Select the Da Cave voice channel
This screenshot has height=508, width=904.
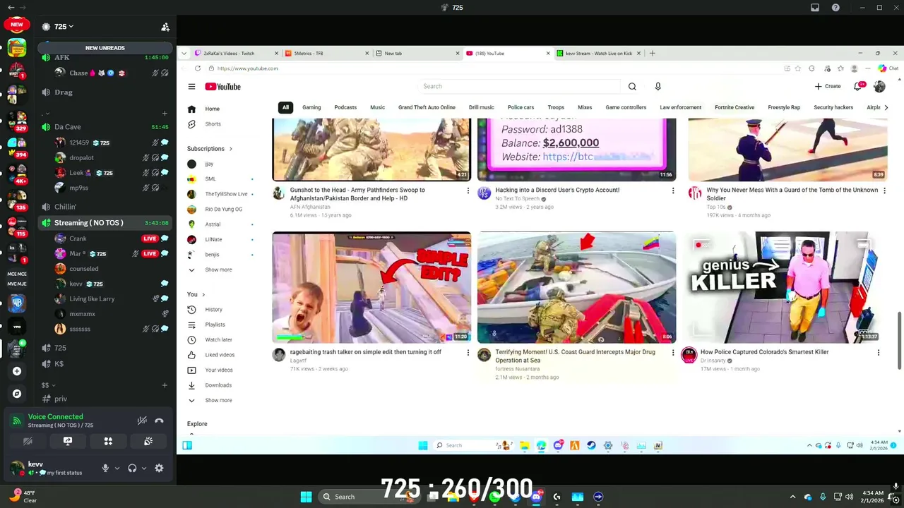[x=105, y=127]
